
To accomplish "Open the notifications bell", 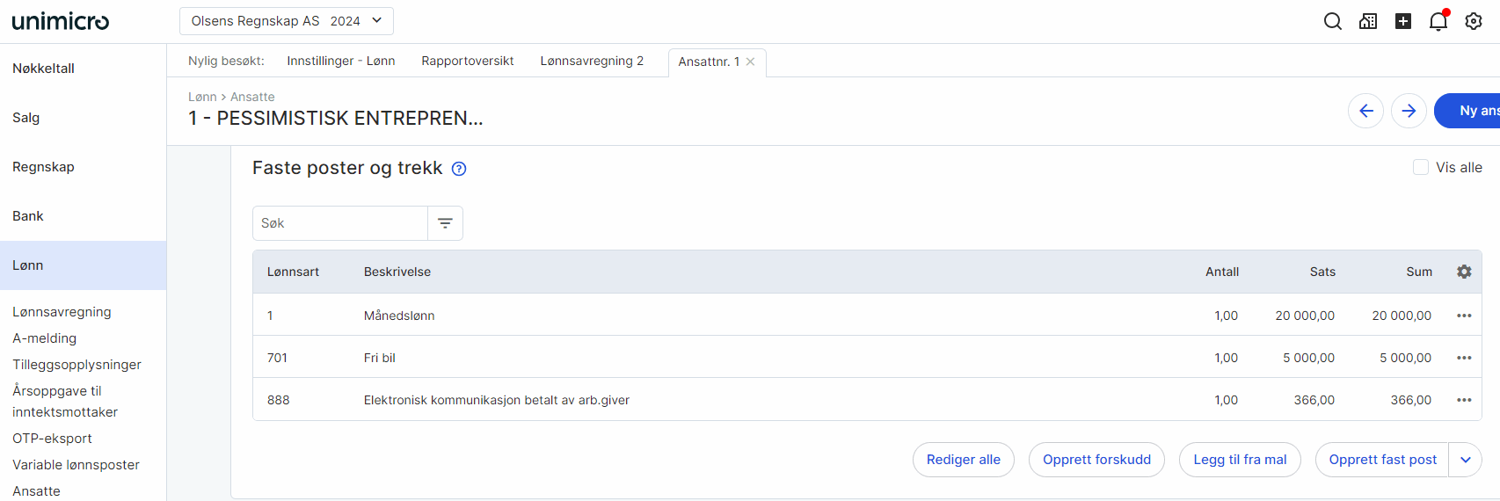I will click(1438, 21).
